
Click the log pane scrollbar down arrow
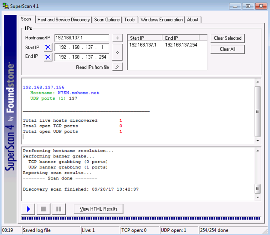coord(258,197)
